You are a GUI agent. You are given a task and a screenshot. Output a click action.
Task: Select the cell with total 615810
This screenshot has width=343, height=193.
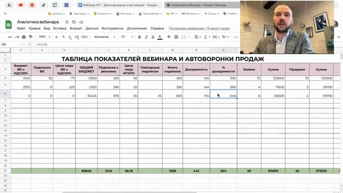click(273, 171)
